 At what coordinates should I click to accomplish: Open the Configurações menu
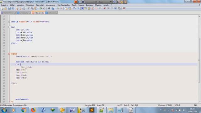(63, 5)
